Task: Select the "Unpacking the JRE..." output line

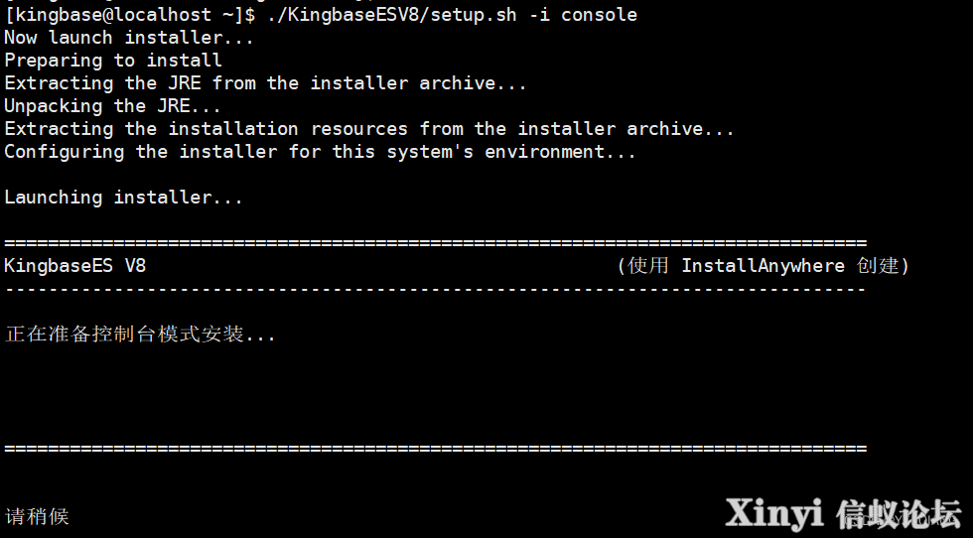Action: pyautogui.click(x=112, y=106)
